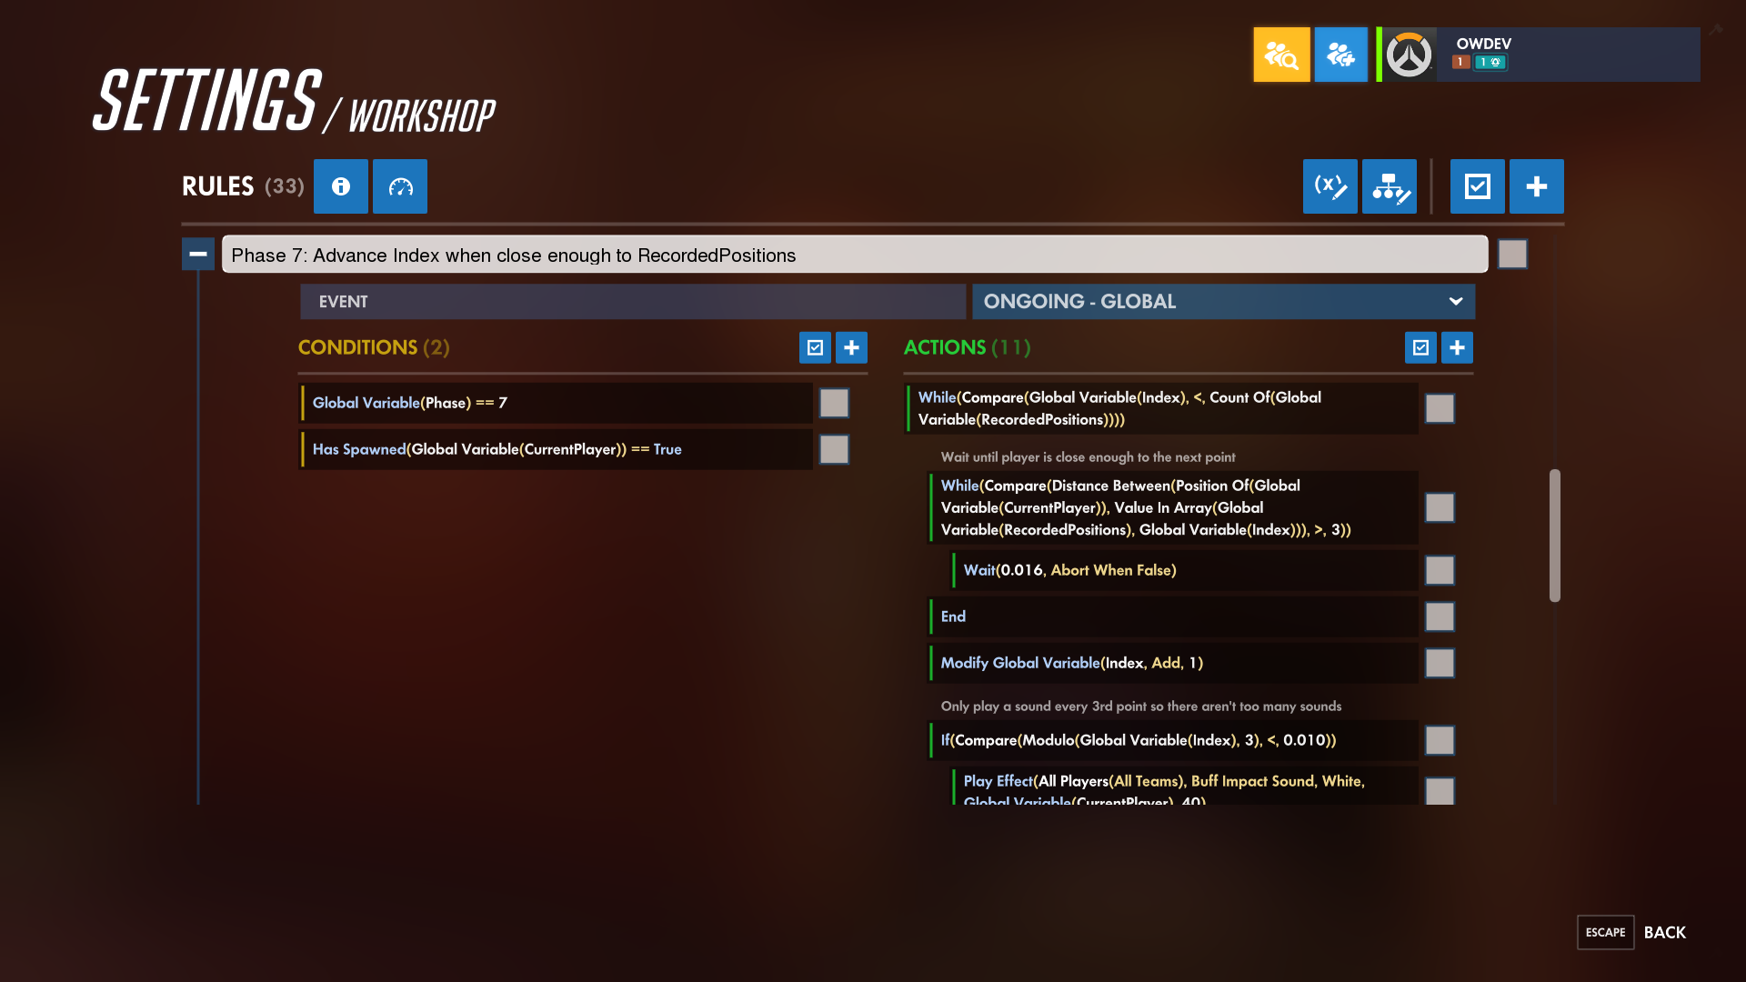Click the Phase 7 rule name field
1746x982 pixels.
click(x=855, y=255)
